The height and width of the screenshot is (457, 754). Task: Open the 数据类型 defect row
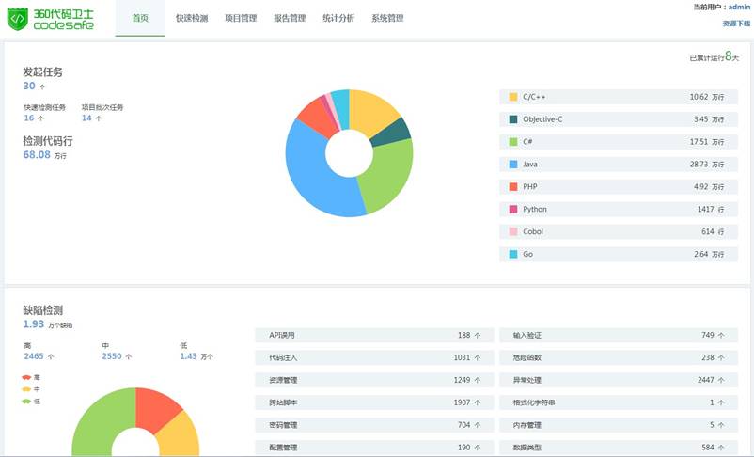619,448
